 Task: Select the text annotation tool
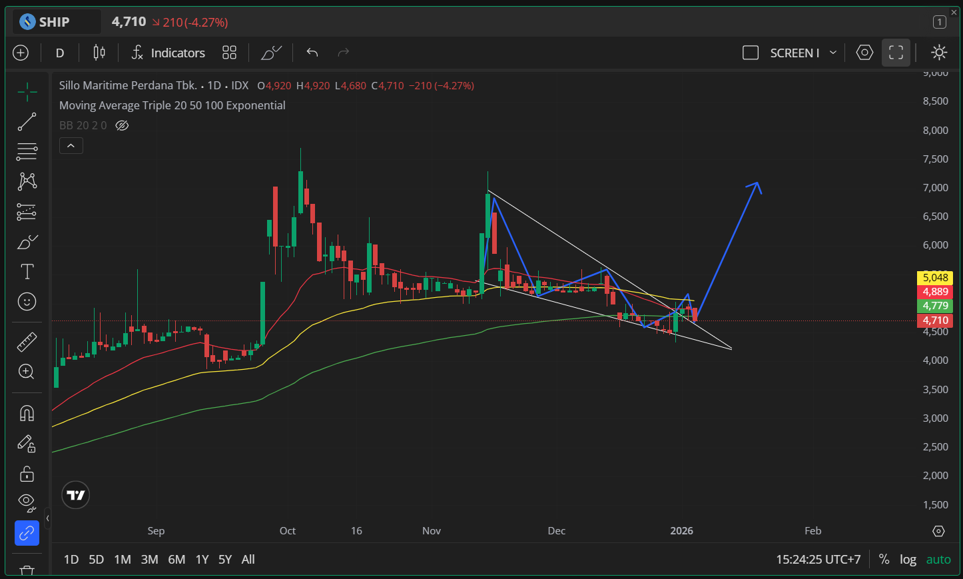click(x=27, y=272)
